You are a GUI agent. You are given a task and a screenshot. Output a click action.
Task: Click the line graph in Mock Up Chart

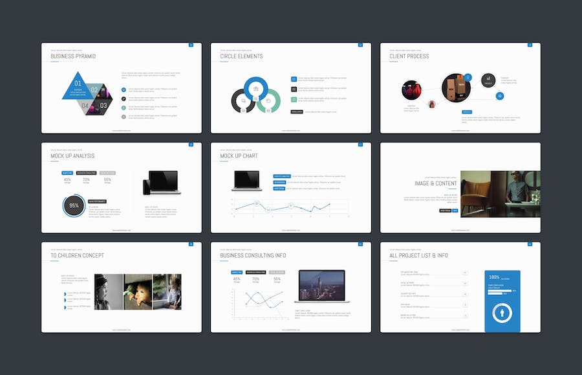click(285, 207)
